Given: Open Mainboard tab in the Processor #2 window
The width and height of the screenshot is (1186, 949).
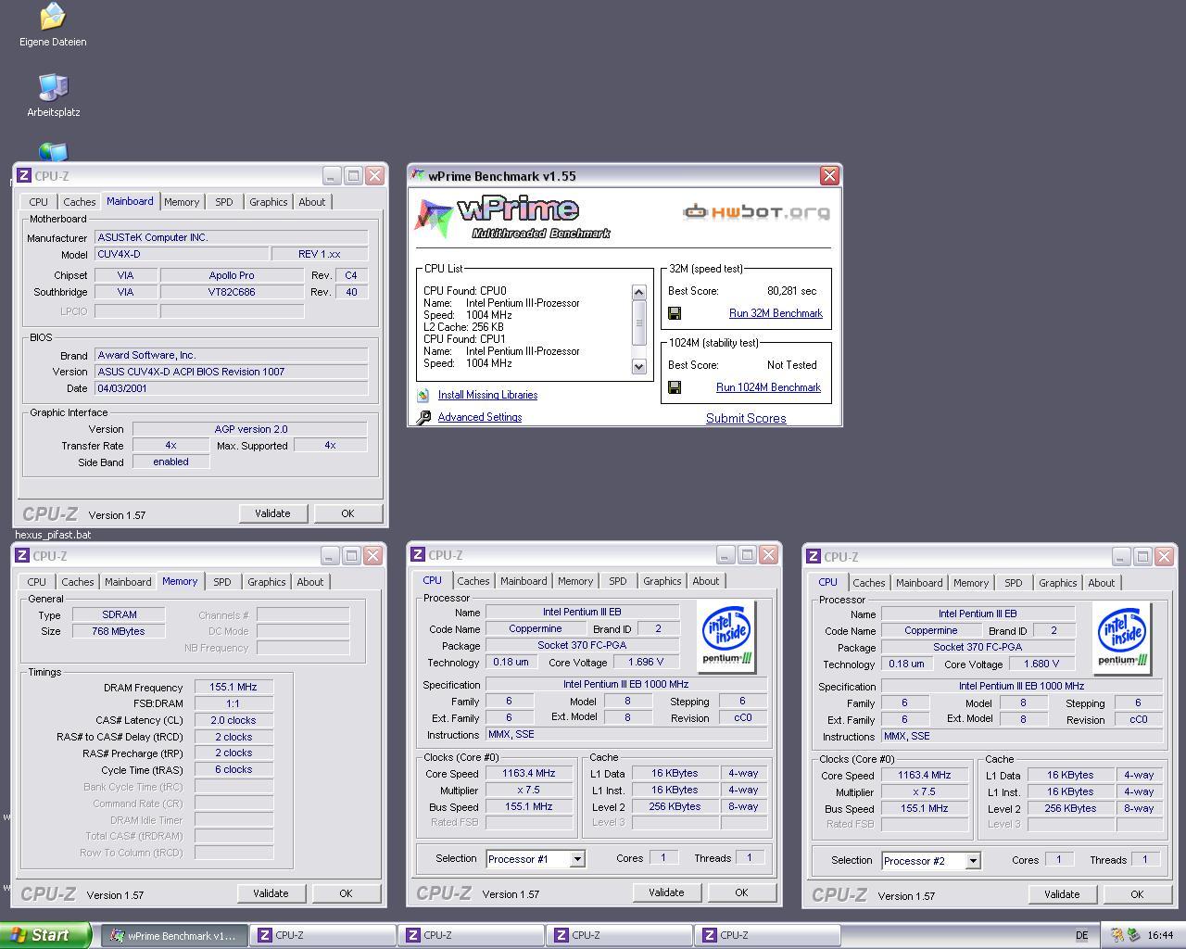Looking at the screenshot, I should coord(919,582).
